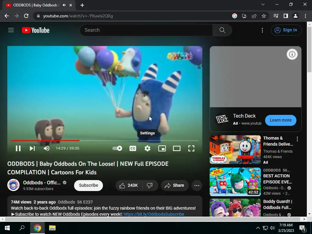Show hidden system tray icons
Screen dimensions: 312x234
click(x=258, y=228)
